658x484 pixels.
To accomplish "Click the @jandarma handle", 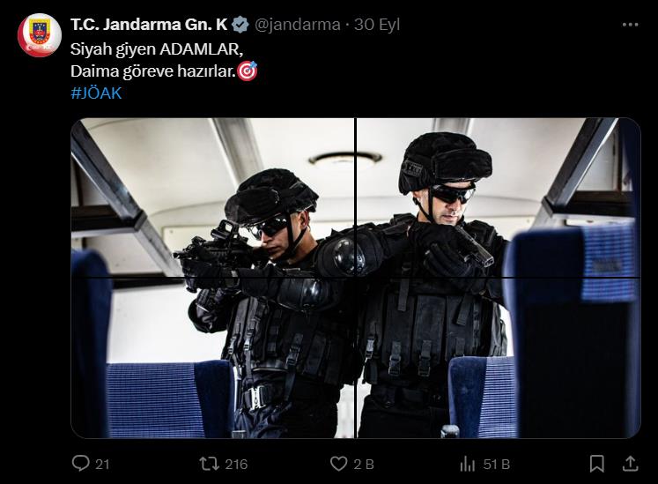I will tap(297, 25).
